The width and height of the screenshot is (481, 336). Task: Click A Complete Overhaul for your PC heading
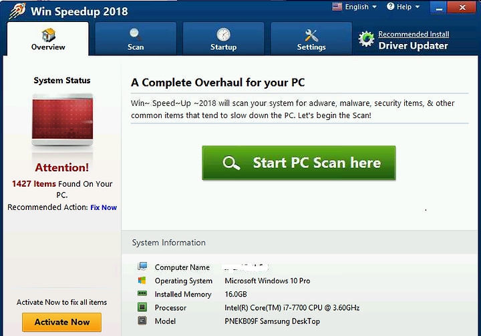(218, 83)
